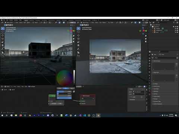Open Object Mode dropdown in right viewport
The image size is (179, 134).
pos(85,23)
